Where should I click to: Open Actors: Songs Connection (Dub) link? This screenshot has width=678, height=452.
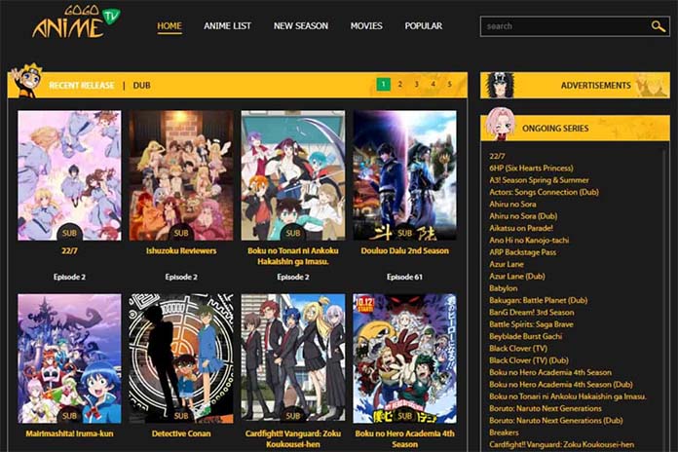click(544, 192)
